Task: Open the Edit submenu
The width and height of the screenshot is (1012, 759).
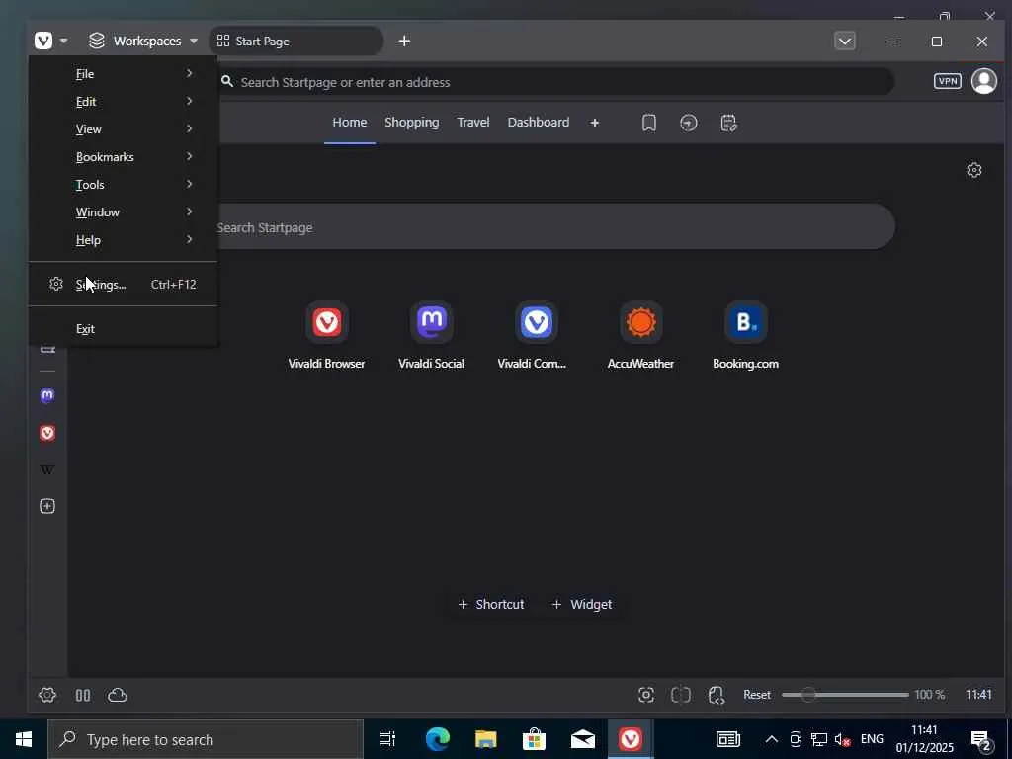Action: (124, 102)
